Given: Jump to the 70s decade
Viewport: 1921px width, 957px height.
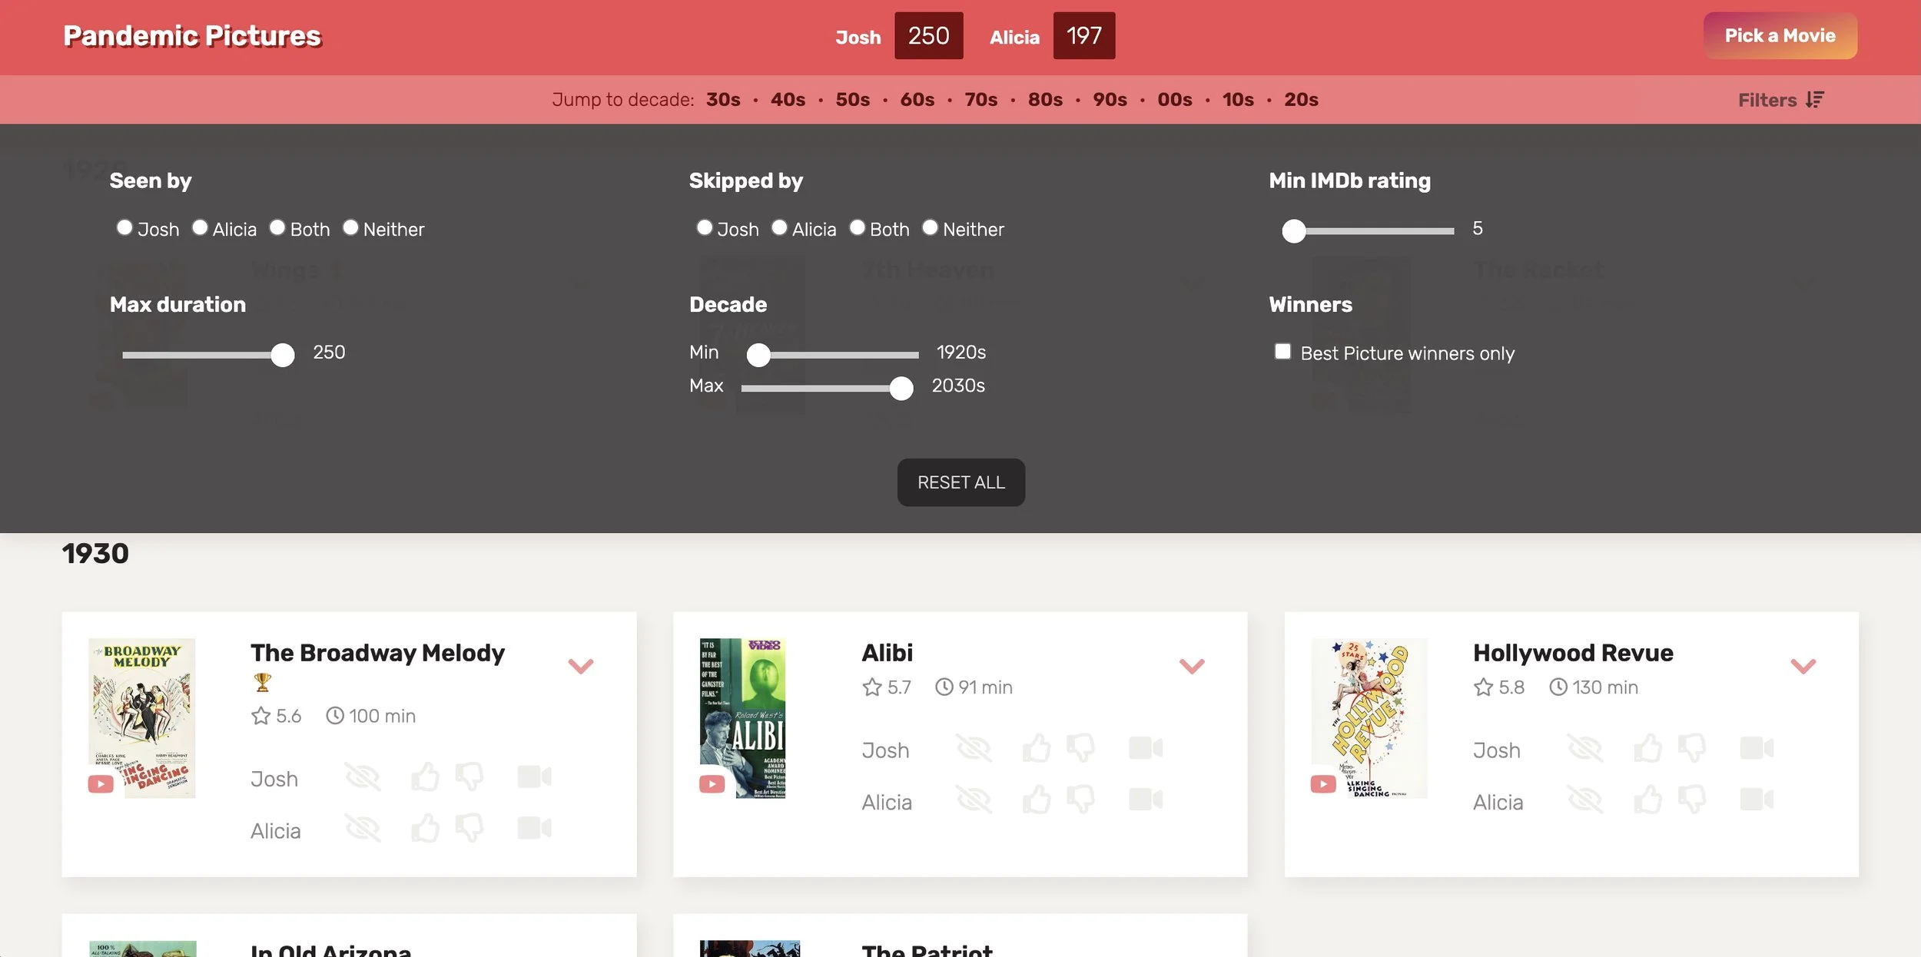Looking at the screenshot, I should [980, 100].
